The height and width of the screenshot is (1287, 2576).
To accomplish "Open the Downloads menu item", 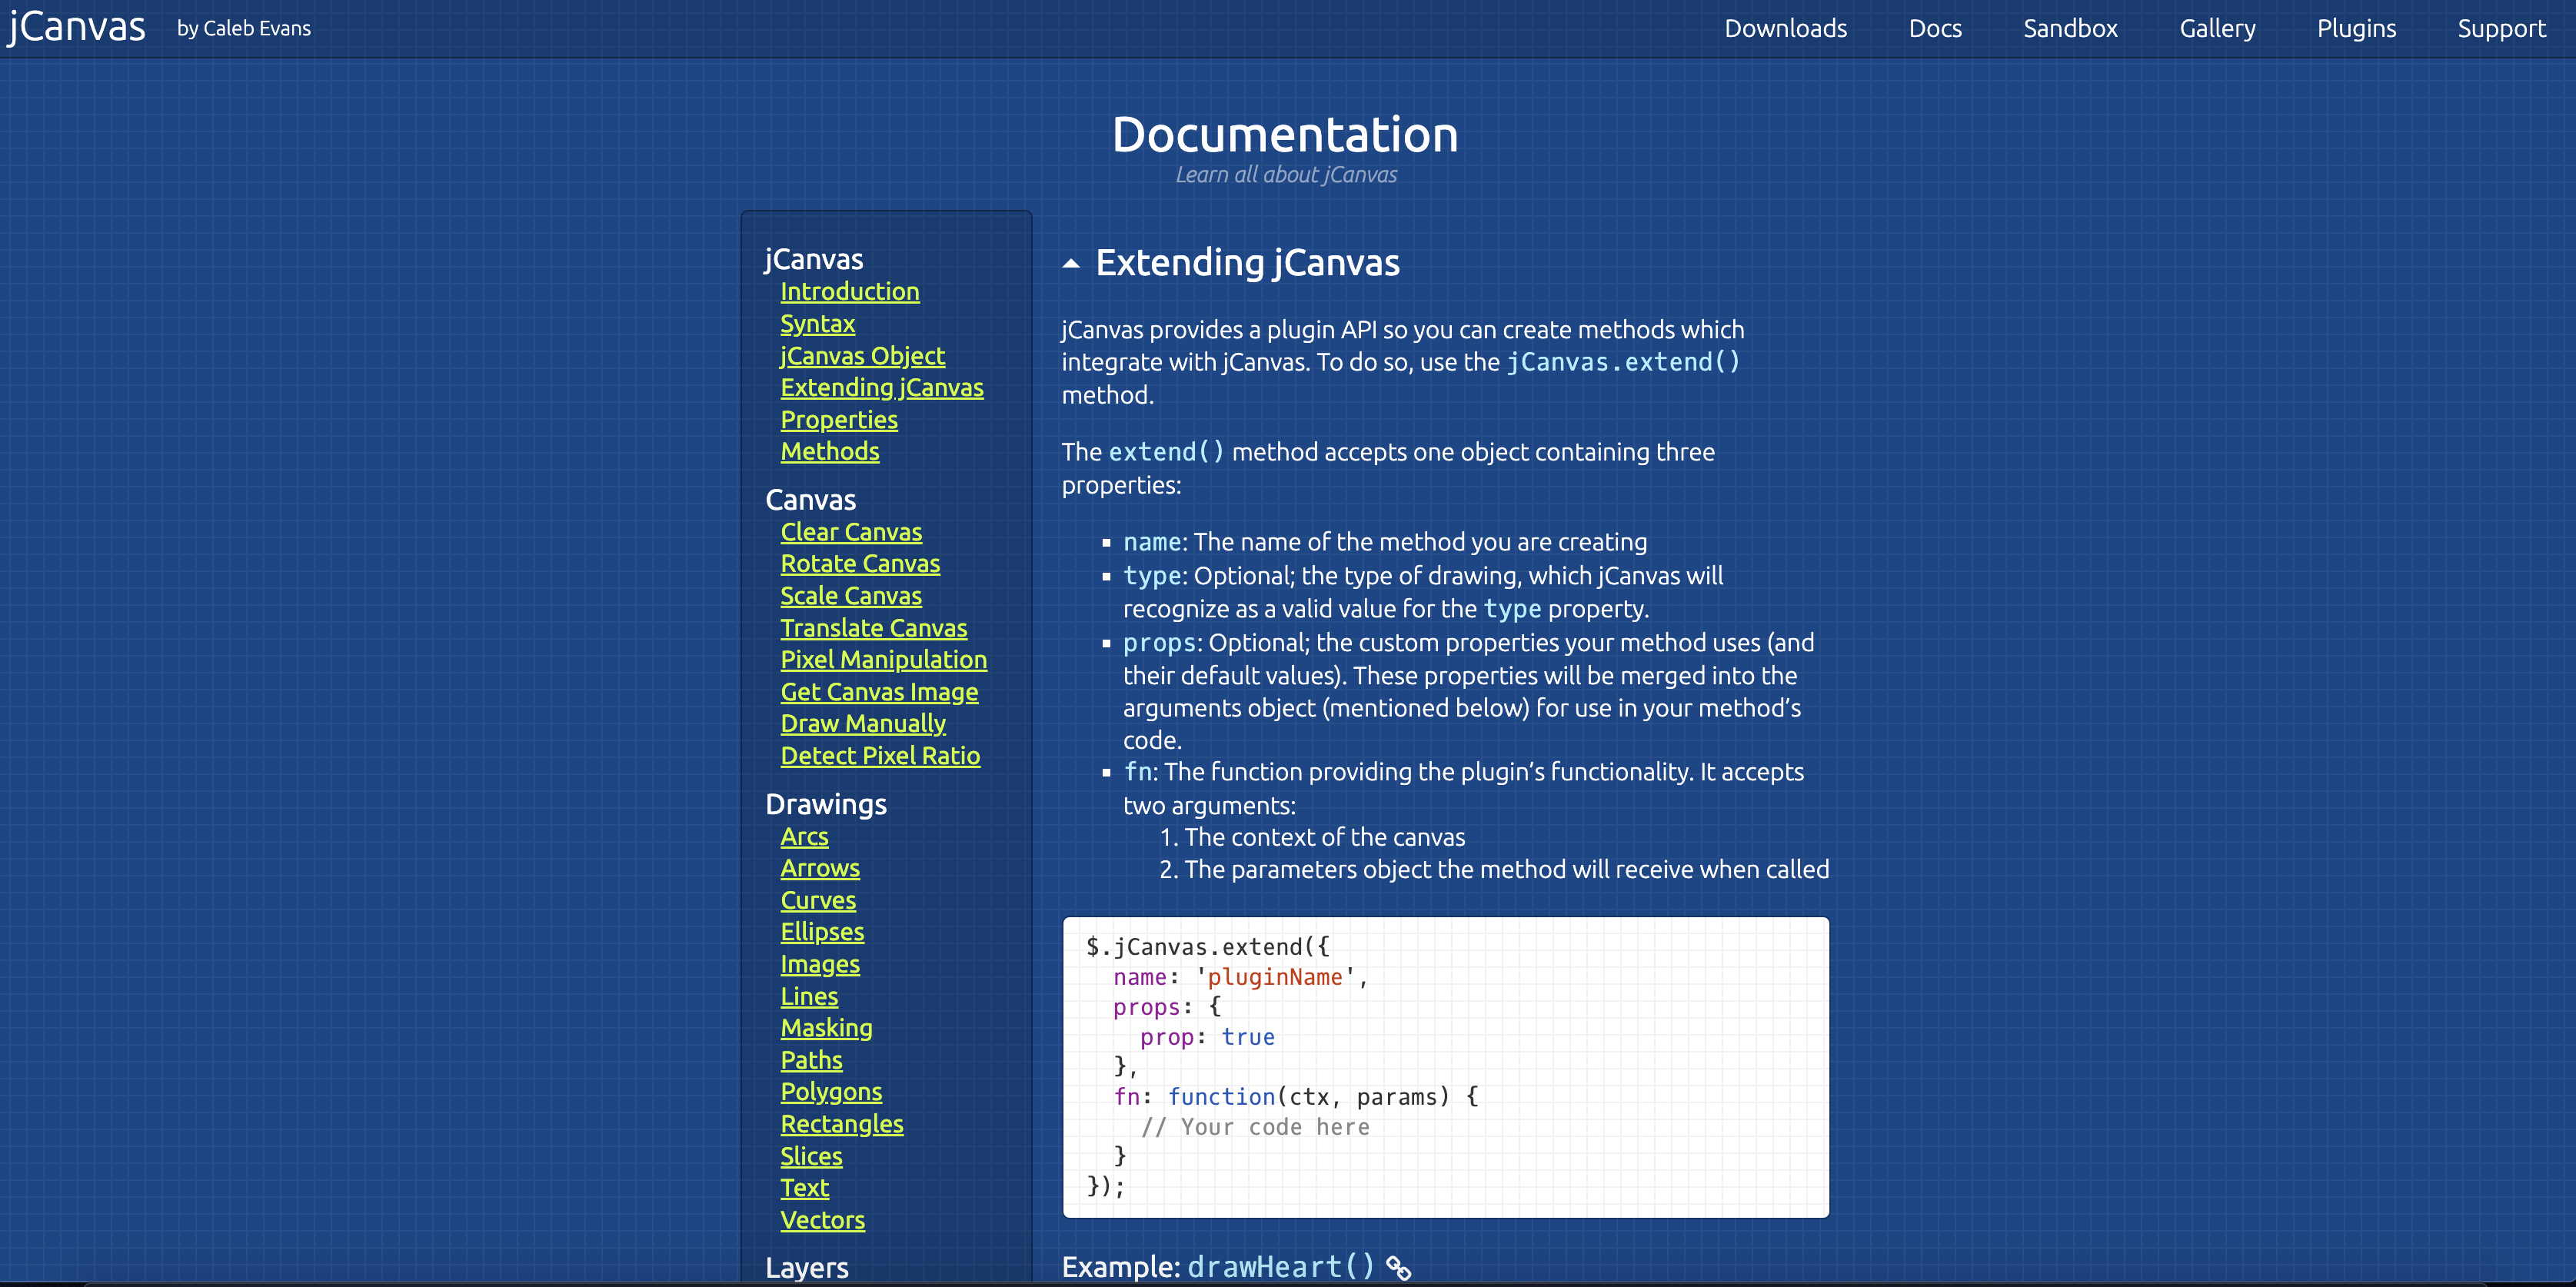I will 1785,28.
